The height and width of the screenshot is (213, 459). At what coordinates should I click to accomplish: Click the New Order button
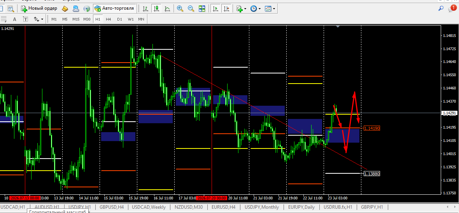(39, 9)
